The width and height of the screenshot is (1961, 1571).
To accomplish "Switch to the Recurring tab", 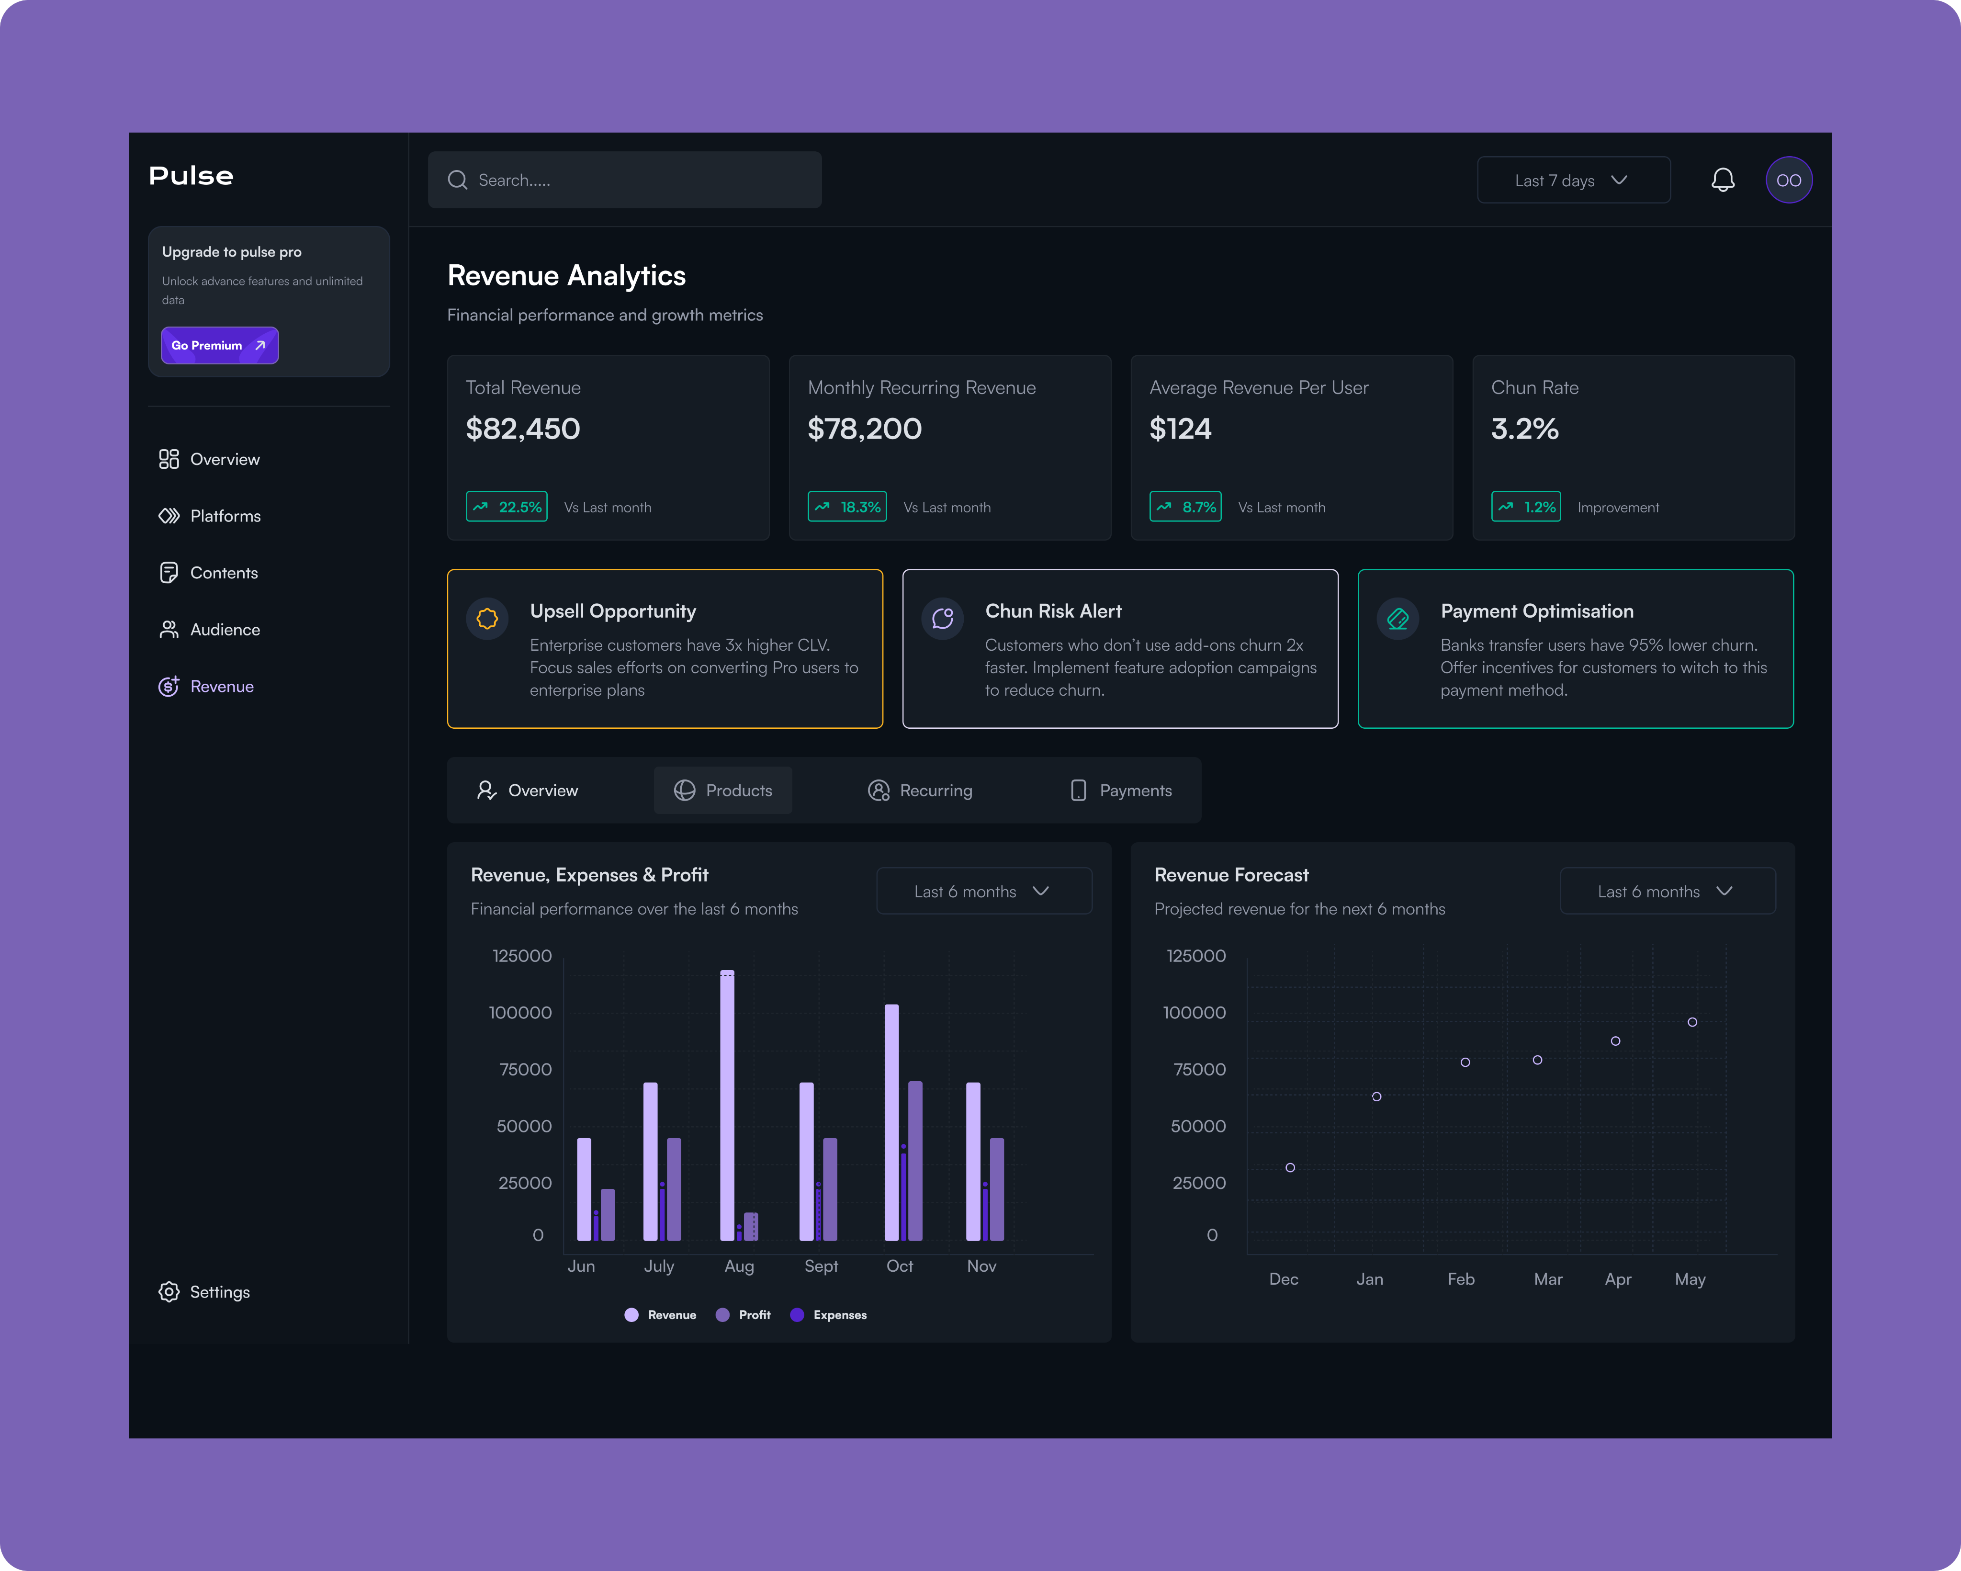I will pyautogui.click(x=921, y=791).
